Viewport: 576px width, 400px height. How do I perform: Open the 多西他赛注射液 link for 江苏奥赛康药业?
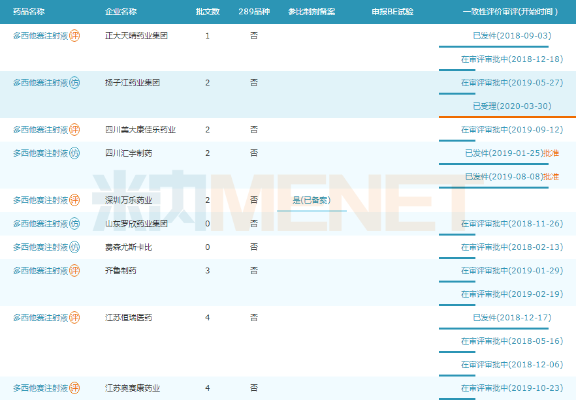tap(40, 388)
